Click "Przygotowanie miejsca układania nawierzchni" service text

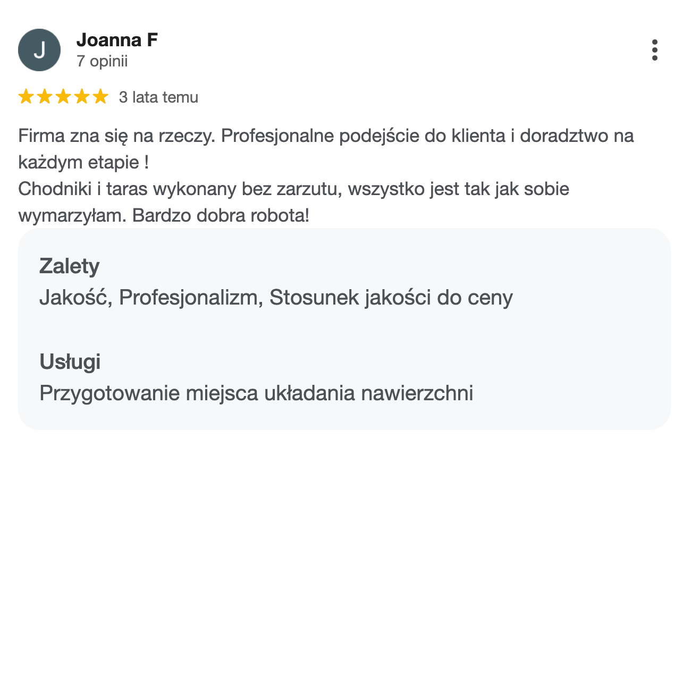pos(256,393)
